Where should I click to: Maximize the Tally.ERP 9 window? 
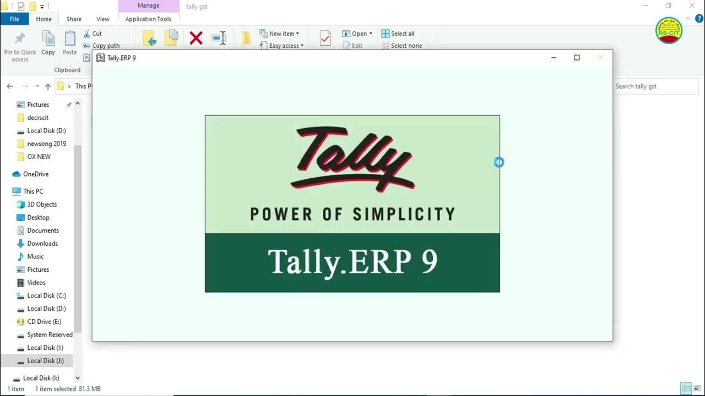(577, 58)
